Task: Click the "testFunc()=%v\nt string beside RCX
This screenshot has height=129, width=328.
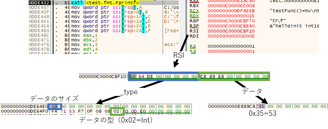Action: pos(294,10)
